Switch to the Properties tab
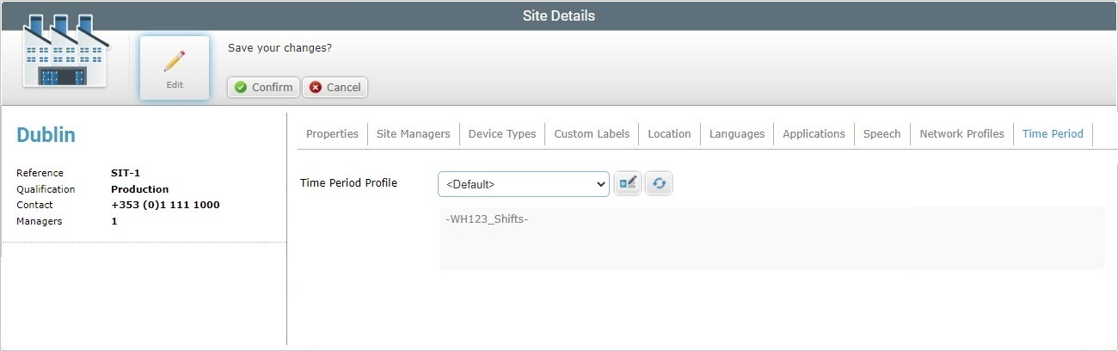 click(332, 134)
